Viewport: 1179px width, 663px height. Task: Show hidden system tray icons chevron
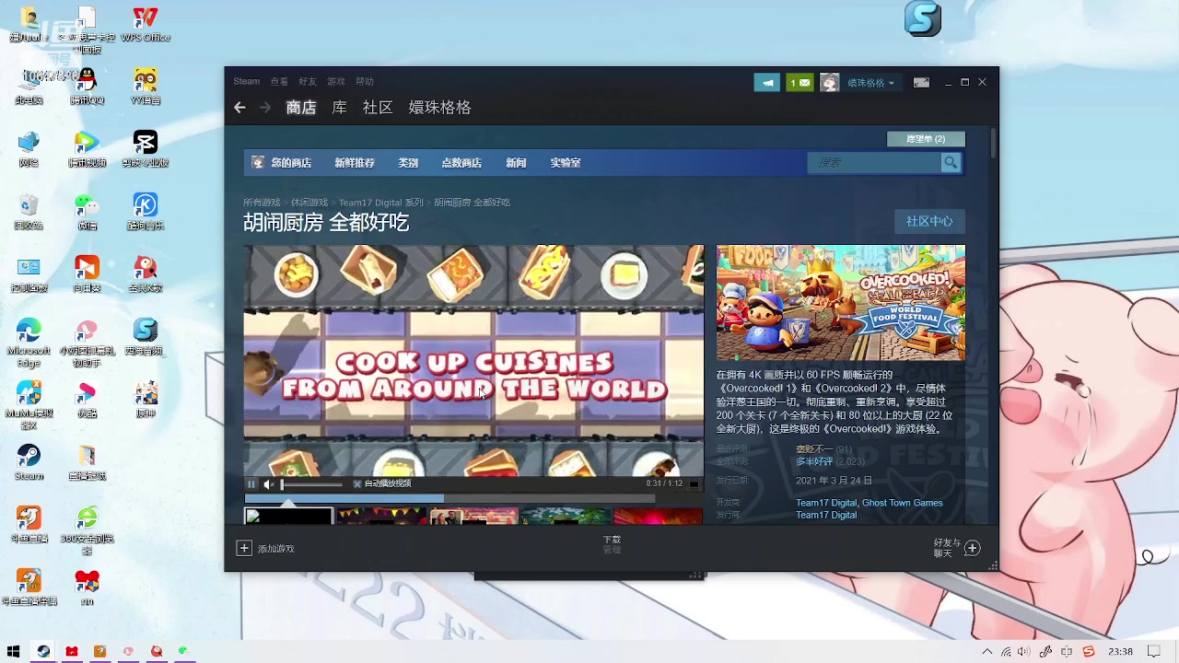coord(987,652)
